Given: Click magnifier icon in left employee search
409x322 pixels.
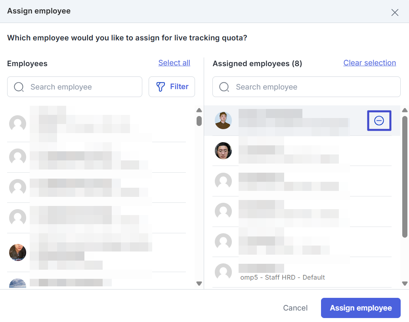Looking at the screenshot, I should click(19, 87).
